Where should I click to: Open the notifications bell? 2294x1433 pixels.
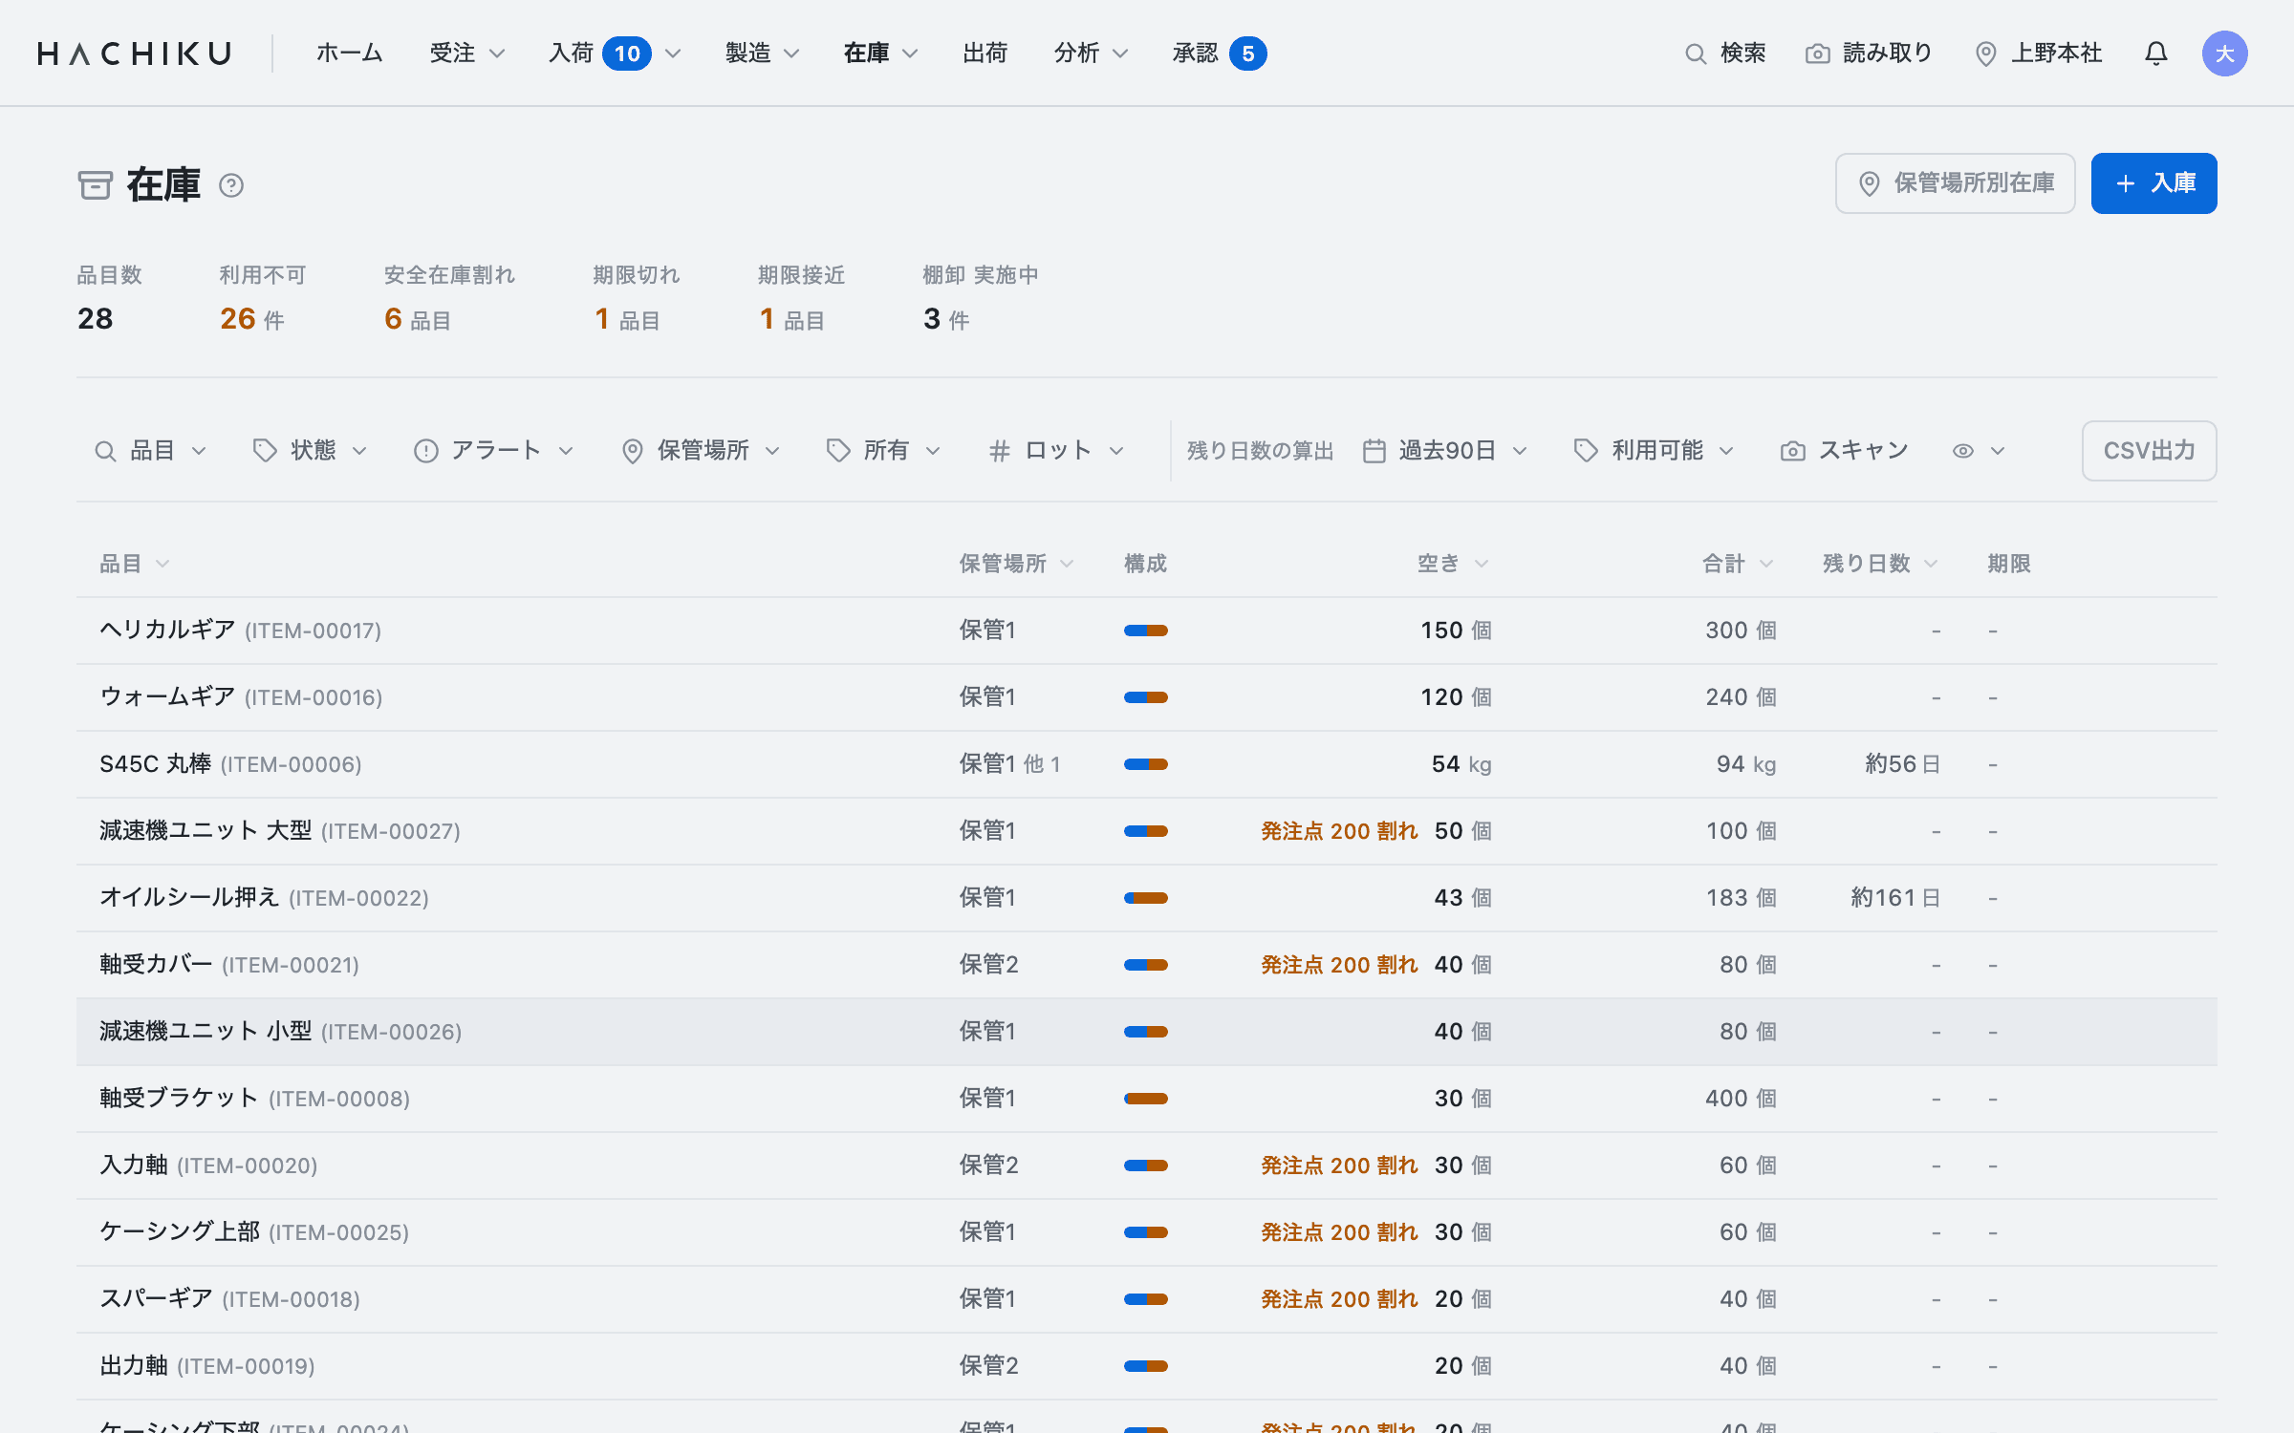[x=2155, y=53]
